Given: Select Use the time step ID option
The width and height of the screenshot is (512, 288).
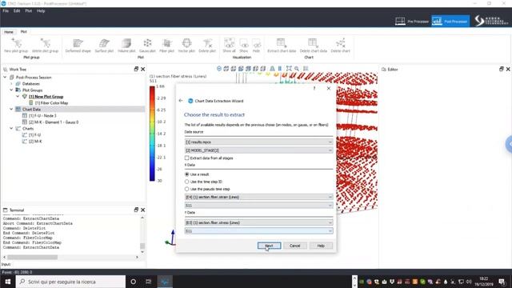Looking at the screenshot, I should [x=186, y=182].
